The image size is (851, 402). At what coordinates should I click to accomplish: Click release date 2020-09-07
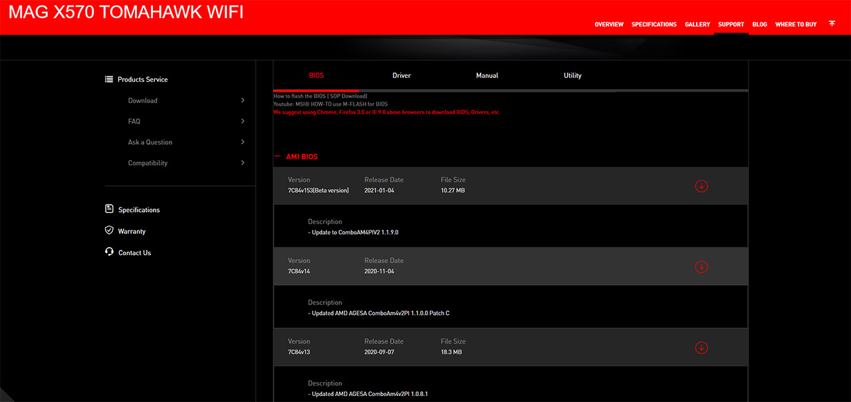click(380, 352)
